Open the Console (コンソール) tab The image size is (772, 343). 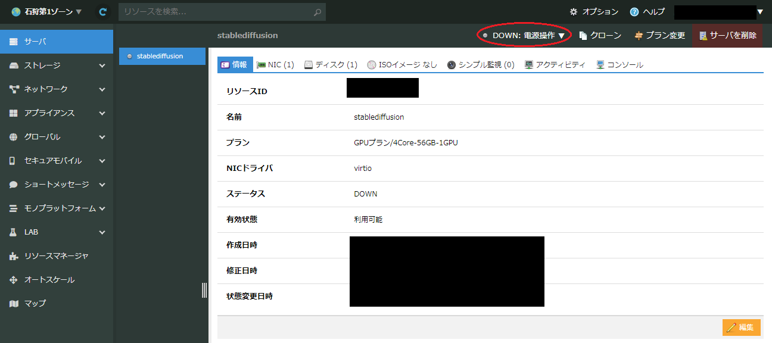[x=620, y=65]
